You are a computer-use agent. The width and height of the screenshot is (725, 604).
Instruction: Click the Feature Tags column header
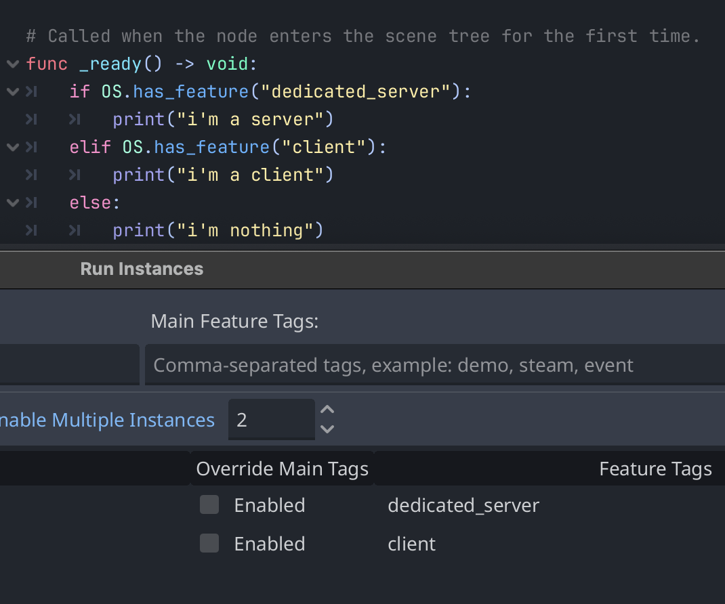(655, 469)
